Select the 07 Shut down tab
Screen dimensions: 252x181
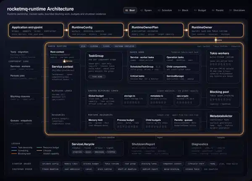tap(237, 10)
